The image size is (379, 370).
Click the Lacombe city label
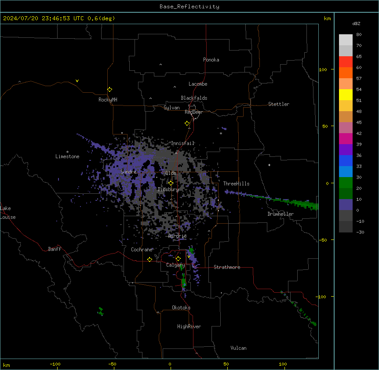click(x=198, y=84)
